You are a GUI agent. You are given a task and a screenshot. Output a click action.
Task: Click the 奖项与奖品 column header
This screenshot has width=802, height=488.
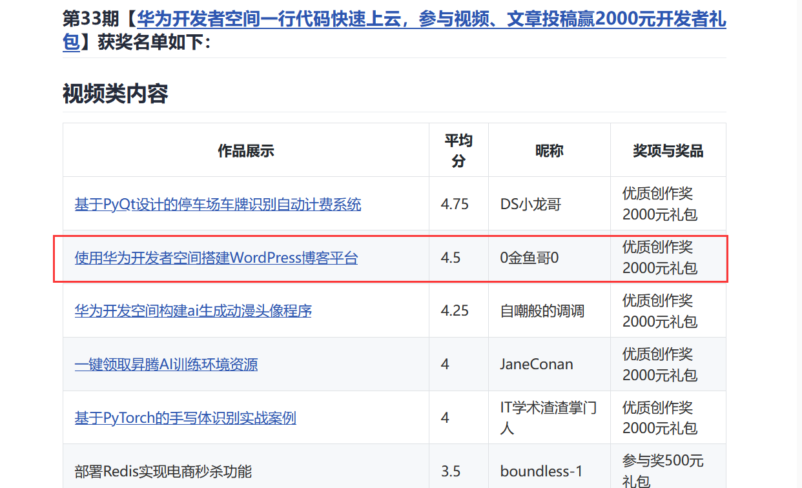click(668, 151)
